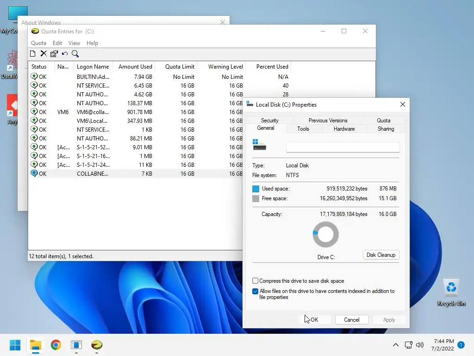This screenshot has height=356, width=474.
Task: Click status icon of COLLABNE... row
Action: tap(34, 173)
